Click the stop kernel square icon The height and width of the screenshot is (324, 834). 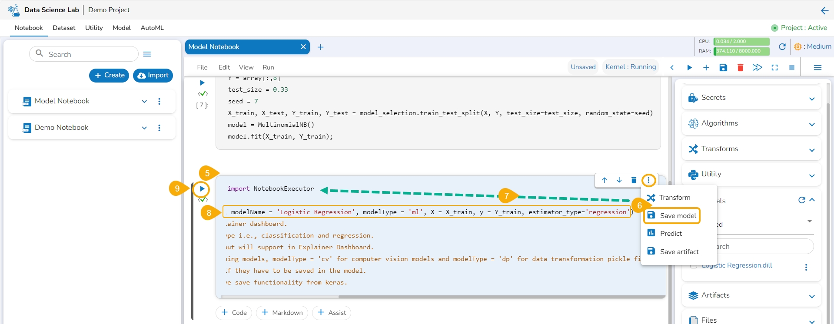coord(792,67)
